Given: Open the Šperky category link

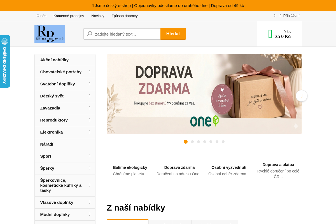Looking at the screenshot, I should 47,168.
